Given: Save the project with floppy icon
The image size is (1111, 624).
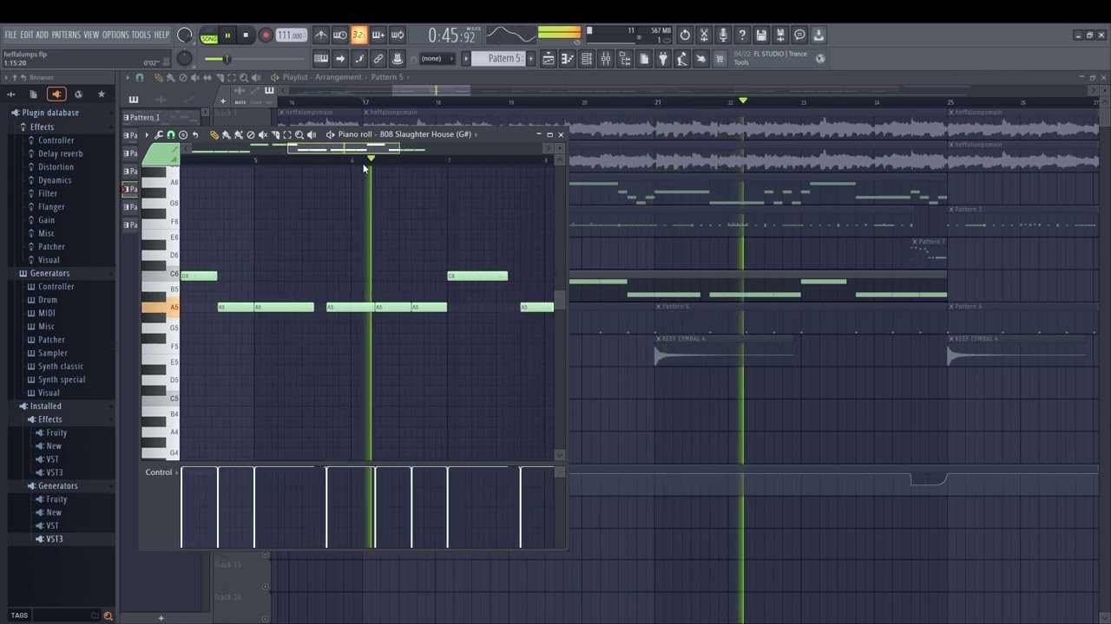Looking at the screenshot, I should click(x=761, y=36).
